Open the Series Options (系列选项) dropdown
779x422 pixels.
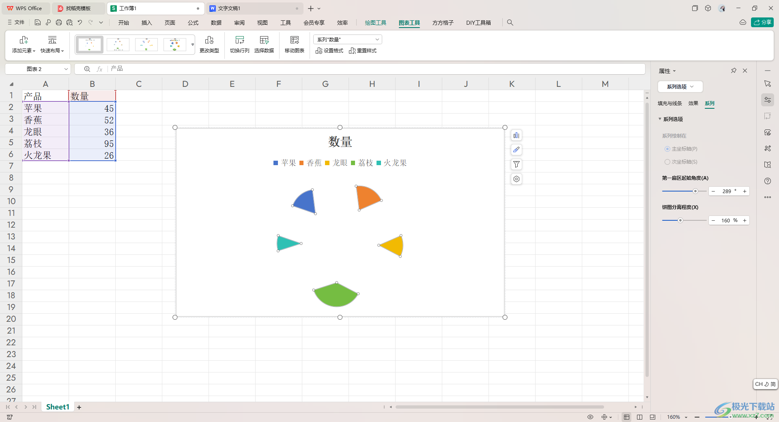(x=680, y=86)
